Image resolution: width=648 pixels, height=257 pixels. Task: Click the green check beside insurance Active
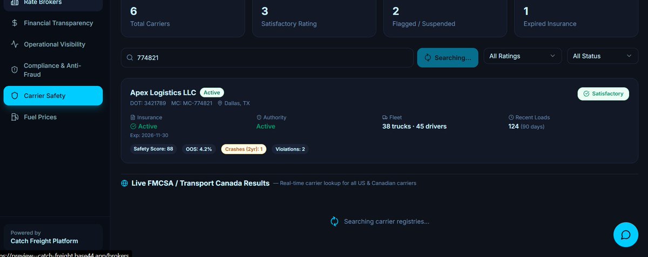(133, 127)
